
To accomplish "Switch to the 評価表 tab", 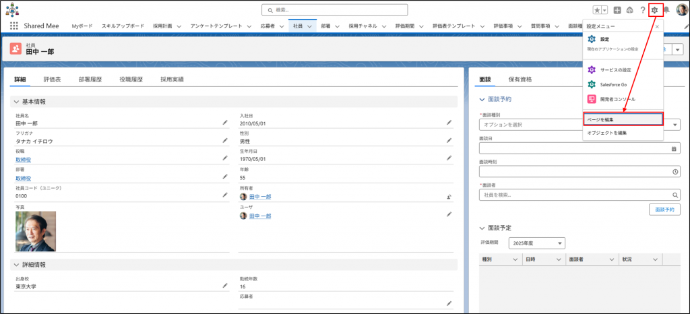I will pos(53,79).
